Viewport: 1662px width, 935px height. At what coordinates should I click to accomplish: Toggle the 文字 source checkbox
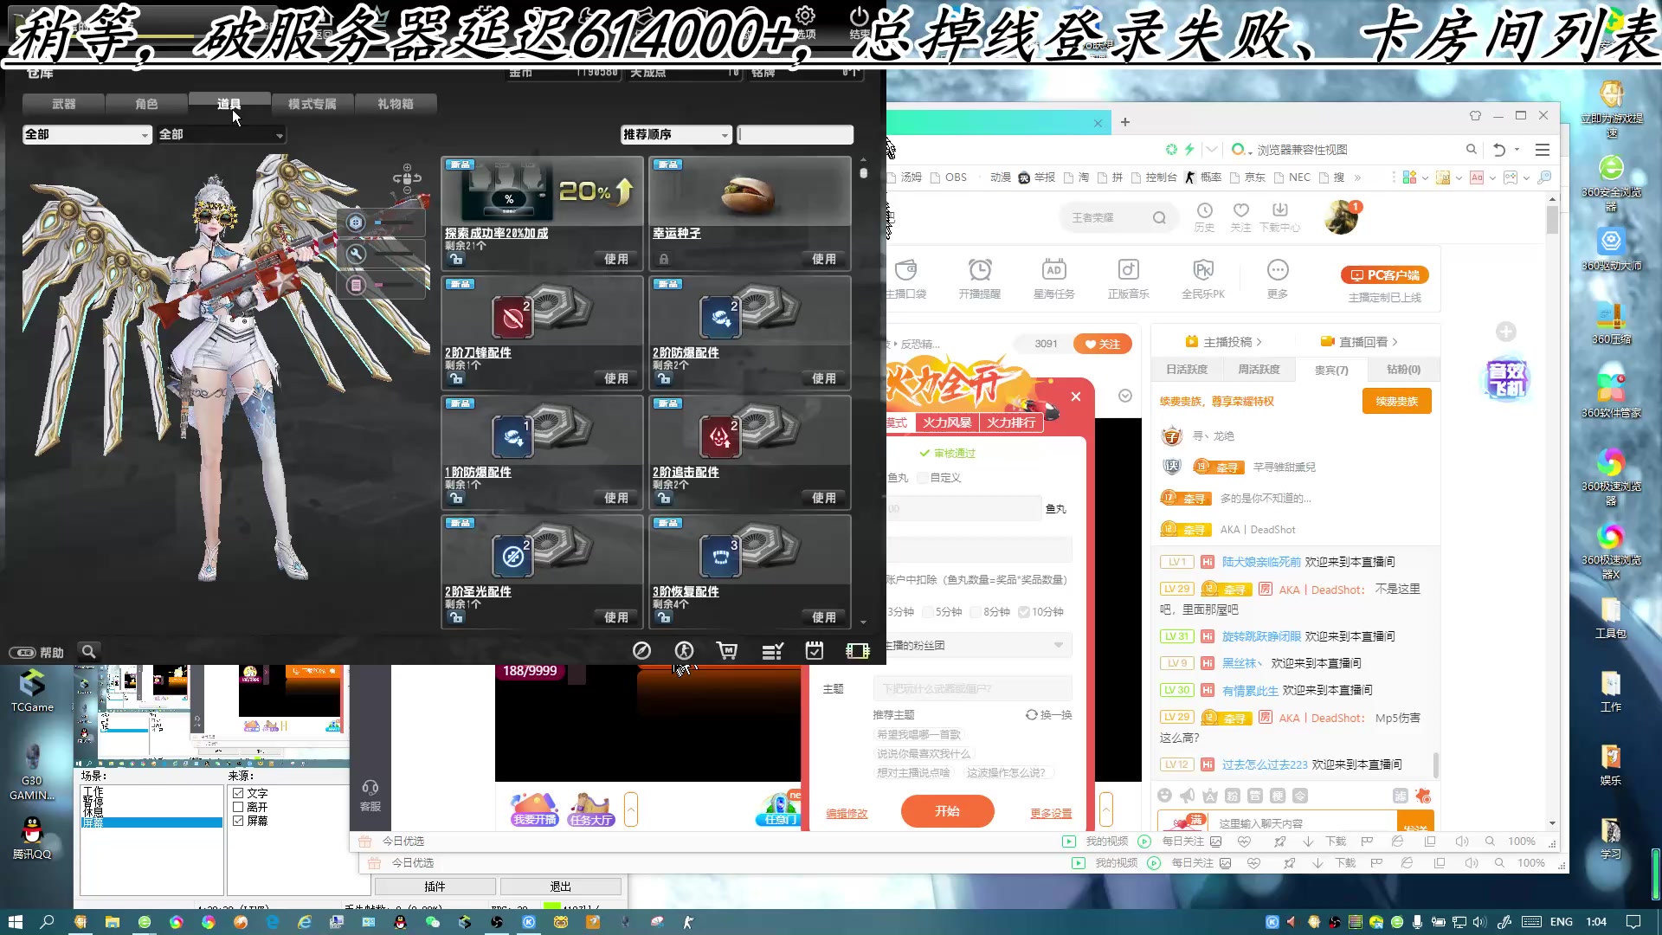click(x=238, y=793)
